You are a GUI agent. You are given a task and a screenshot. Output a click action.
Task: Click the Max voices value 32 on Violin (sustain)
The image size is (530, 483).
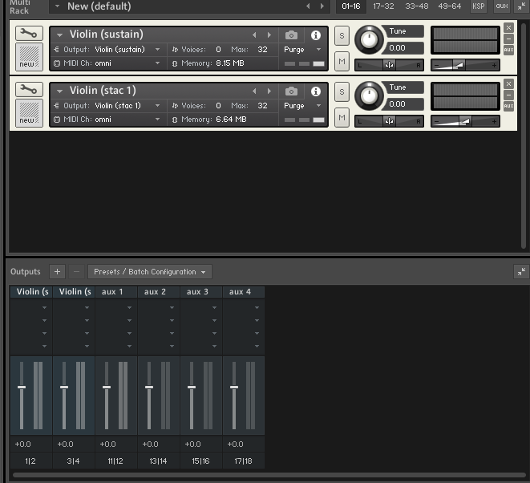262,50
